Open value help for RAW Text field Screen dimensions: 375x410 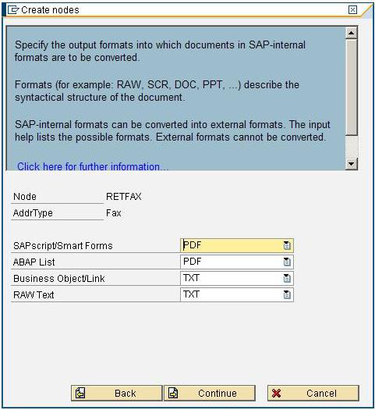tap(287, 294)
